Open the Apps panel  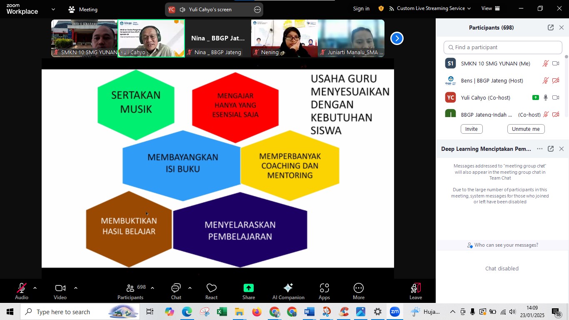324,291
